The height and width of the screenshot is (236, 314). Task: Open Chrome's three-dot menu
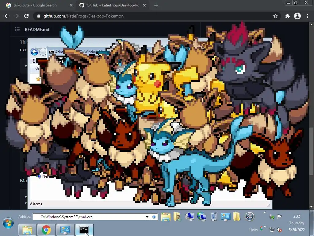[x=307, y=16]
